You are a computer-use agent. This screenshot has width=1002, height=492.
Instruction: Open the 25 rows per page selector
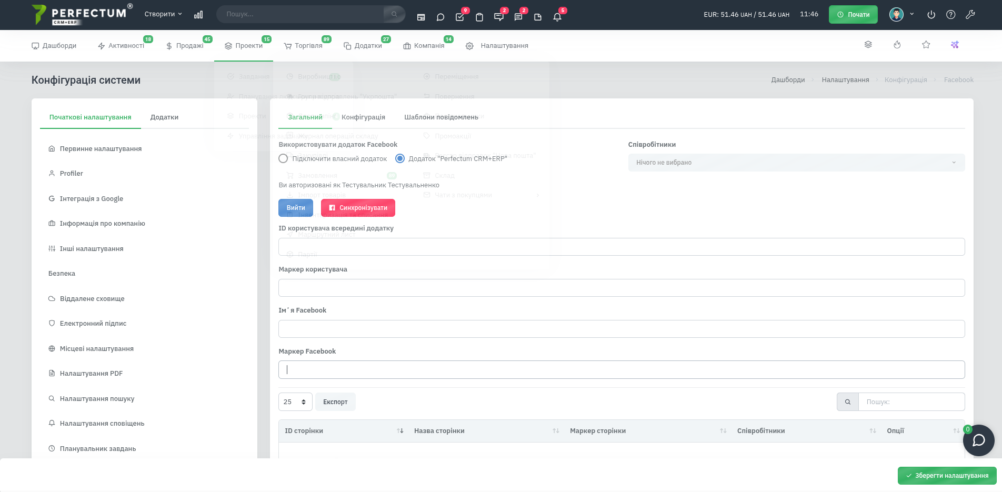tap(295, 402)
